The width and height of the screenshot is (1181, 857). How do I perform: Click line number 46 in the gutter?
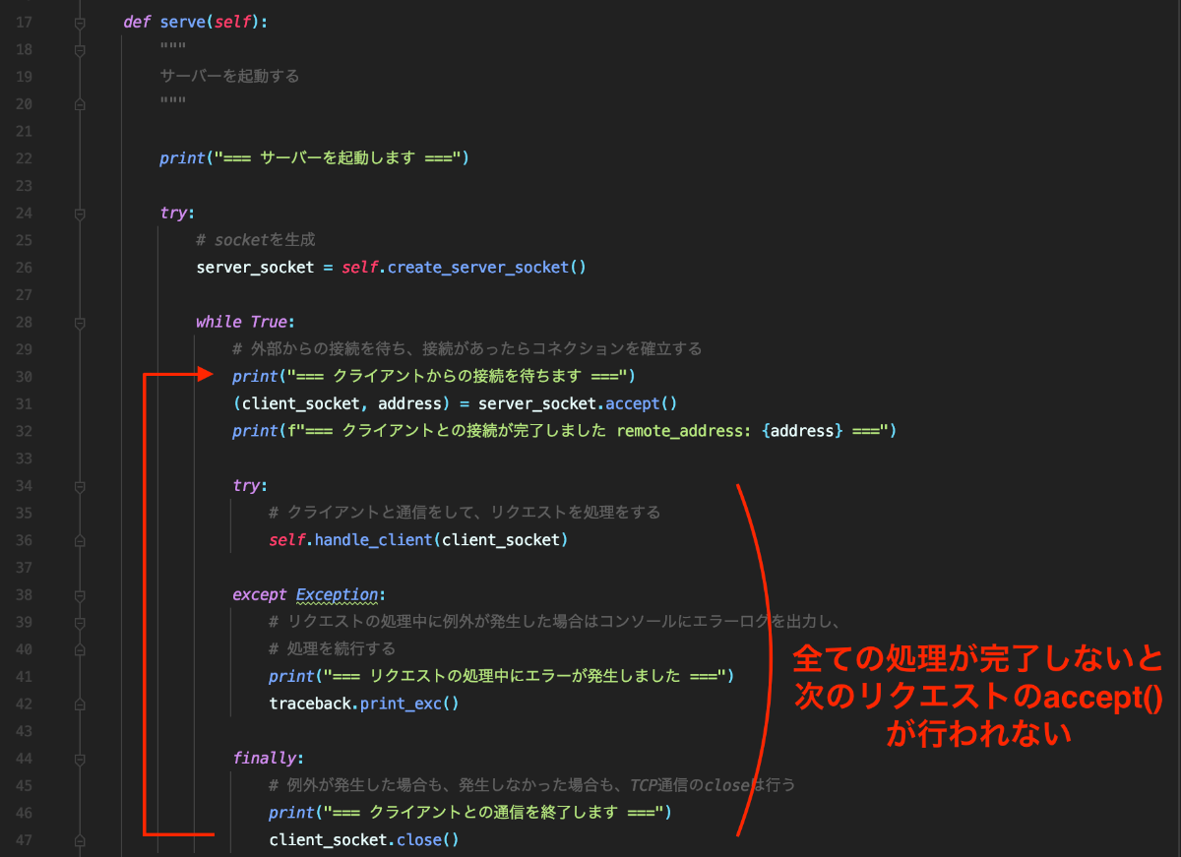point(25,813)
